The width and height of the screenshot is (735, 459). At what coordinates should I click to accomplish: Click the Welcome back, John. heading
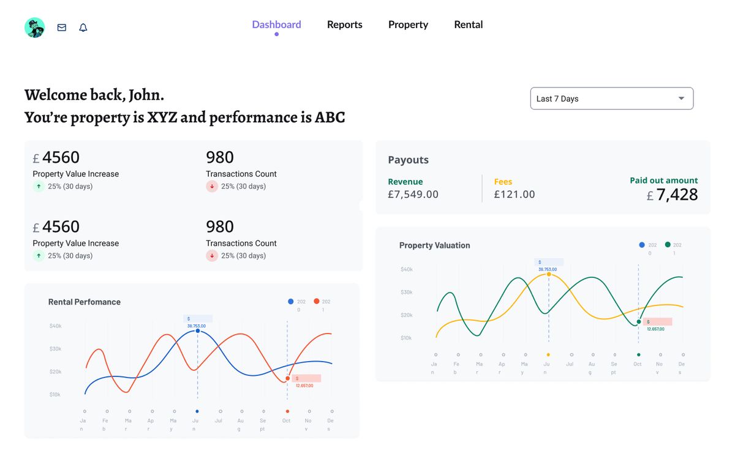pos(94,95)
